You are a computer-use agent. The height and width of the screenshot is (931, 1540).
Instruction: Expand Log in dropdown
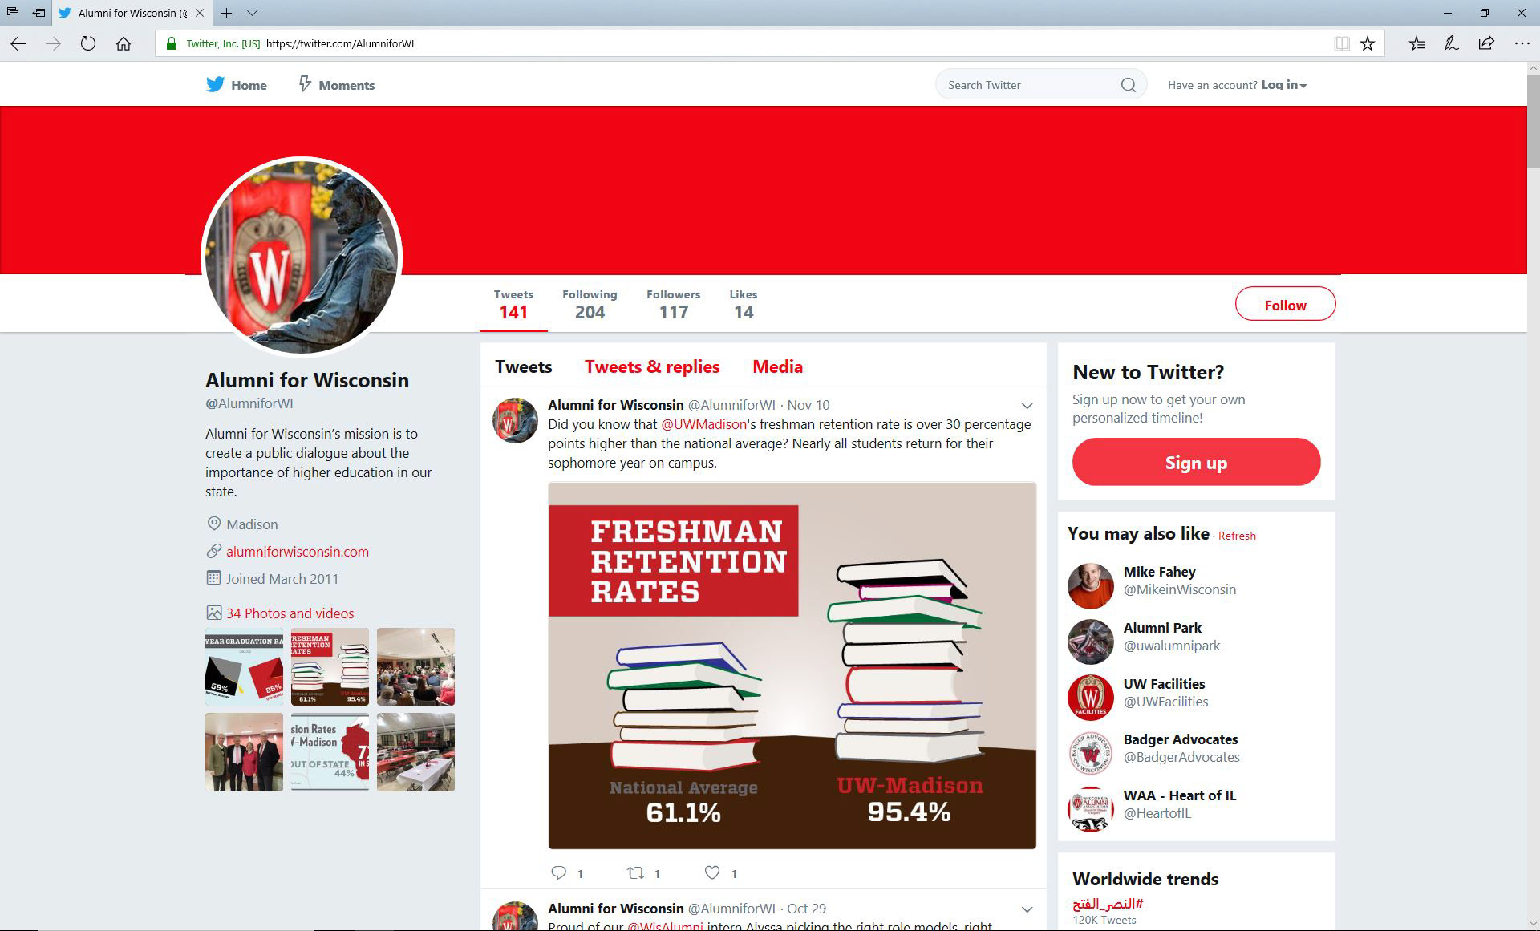(x=1283, y=85)
